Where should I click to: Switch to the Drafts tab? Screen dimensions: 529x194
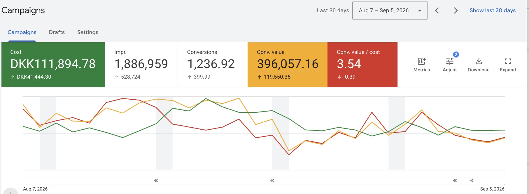pos(57,32)
